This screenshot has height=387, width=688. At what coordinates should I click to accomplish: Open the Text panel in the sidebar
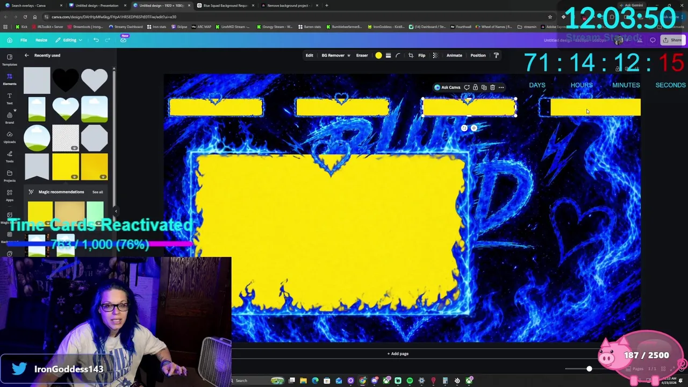pos(9,98)
